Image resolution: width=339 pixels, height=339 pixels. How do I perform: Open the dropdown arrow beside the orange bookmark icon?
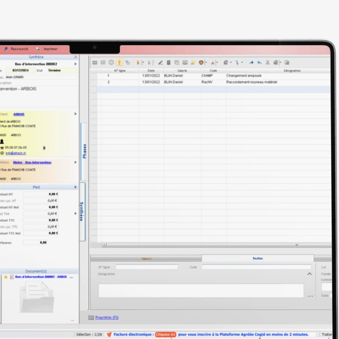pyautogui.click(x=143, y=62)
